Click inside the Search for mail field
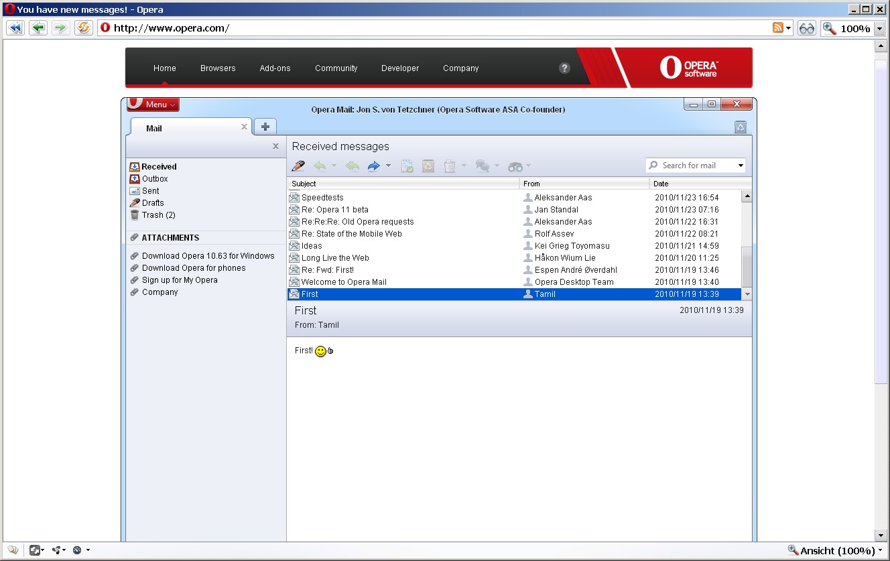 click(x=694, y=165)
